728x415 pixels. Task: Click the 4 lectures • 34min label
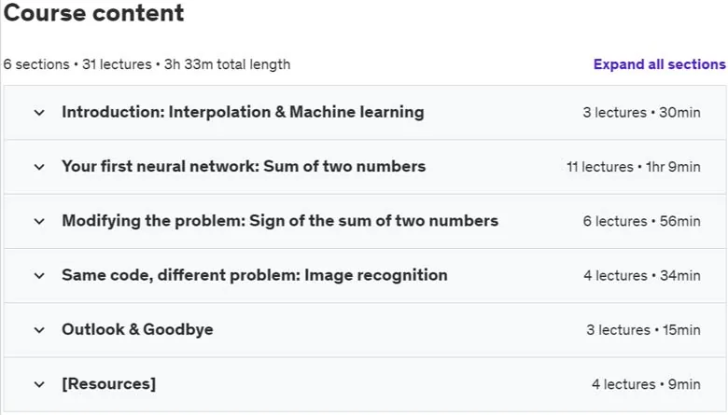coord(642,275)
